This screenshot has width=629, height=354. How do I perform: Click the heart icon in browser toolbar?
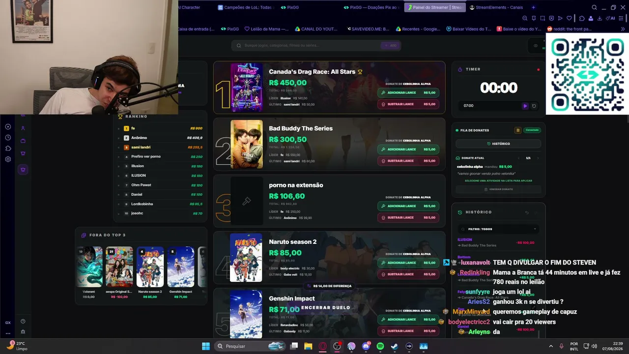coord(569,18)
